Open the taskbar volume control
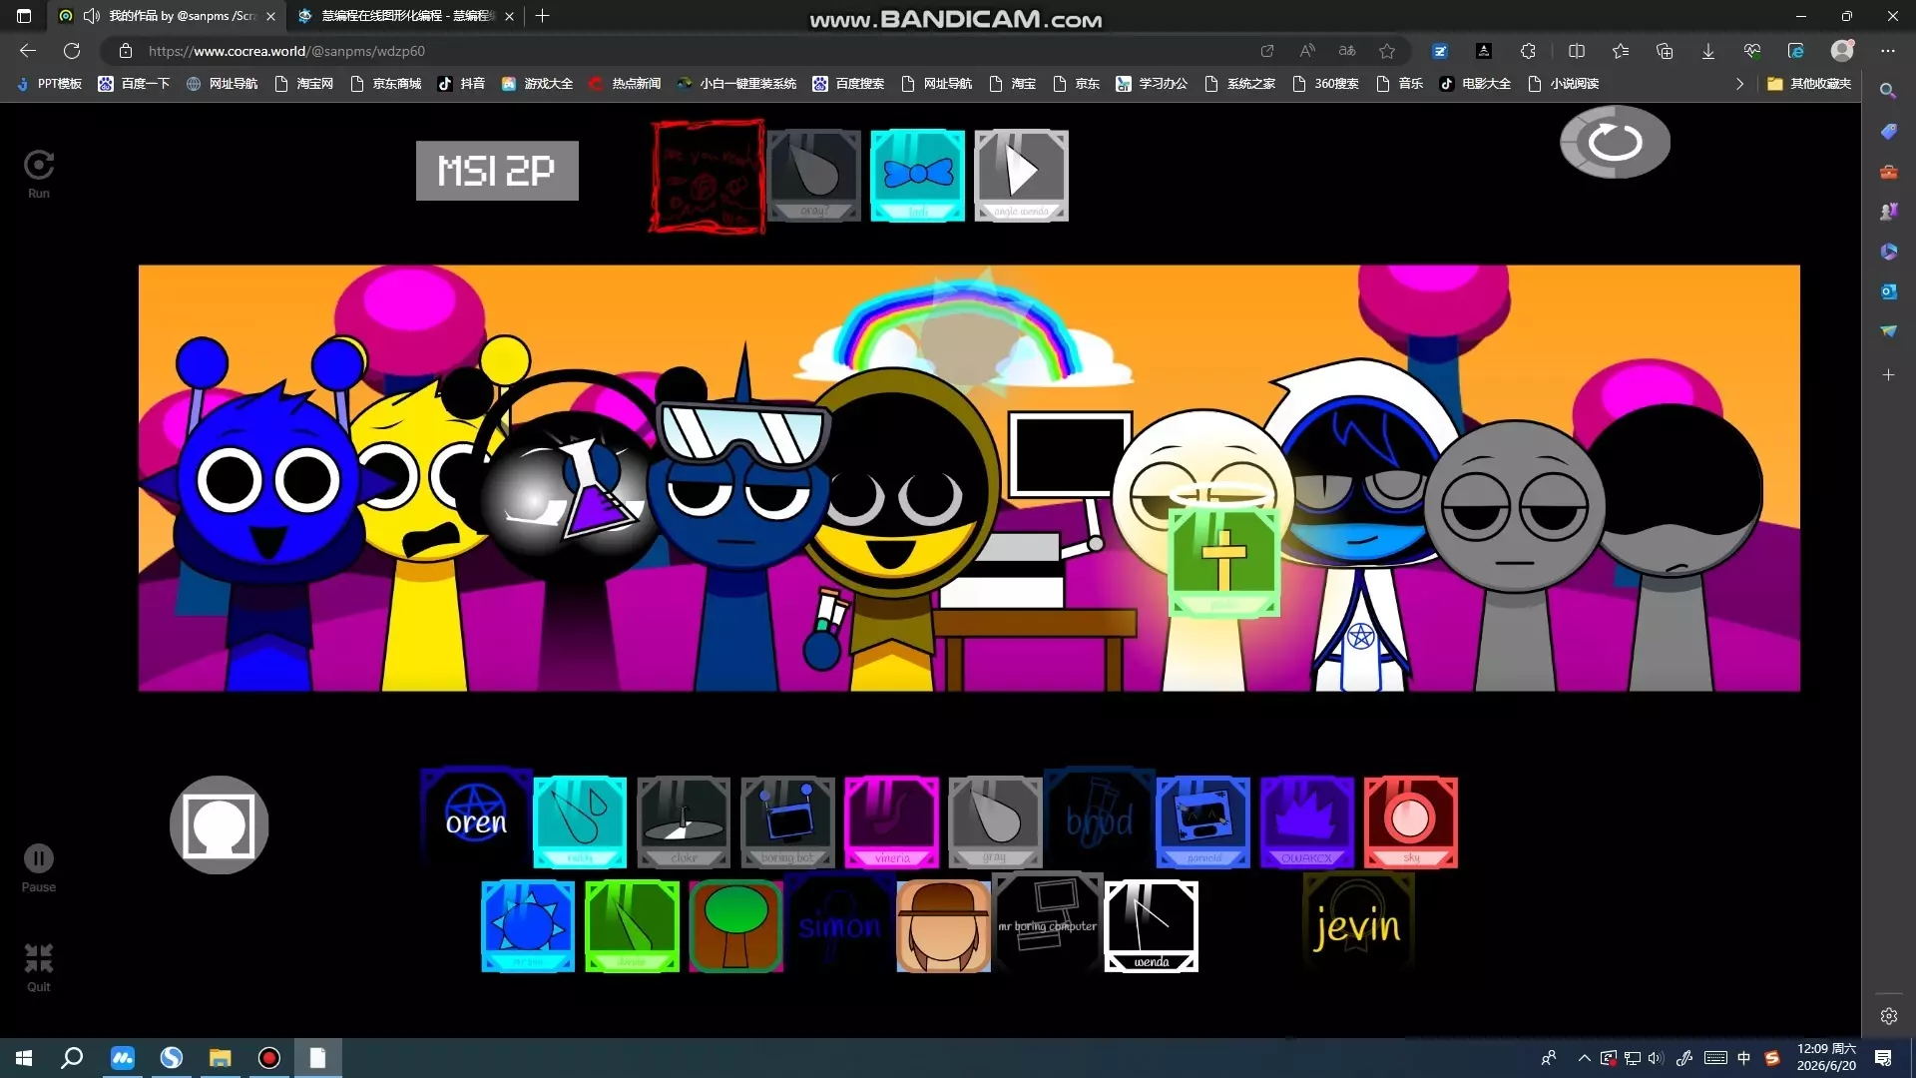 (x=1656, y=1058)
